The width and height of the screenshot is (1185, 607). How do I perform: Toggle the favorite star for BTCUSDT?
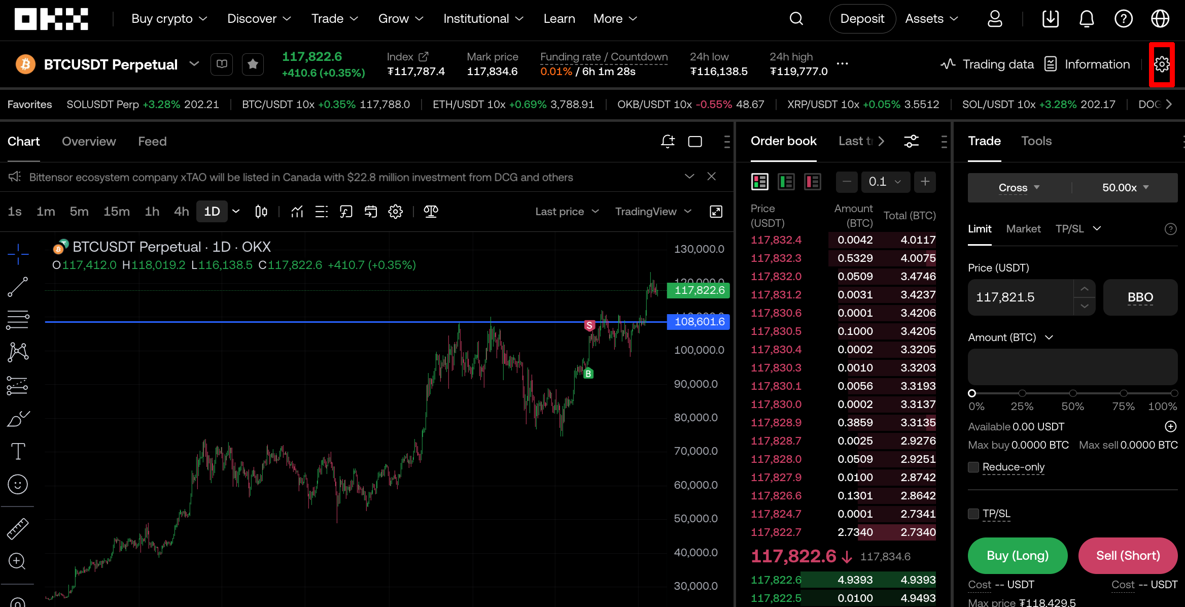coord(253,64)
